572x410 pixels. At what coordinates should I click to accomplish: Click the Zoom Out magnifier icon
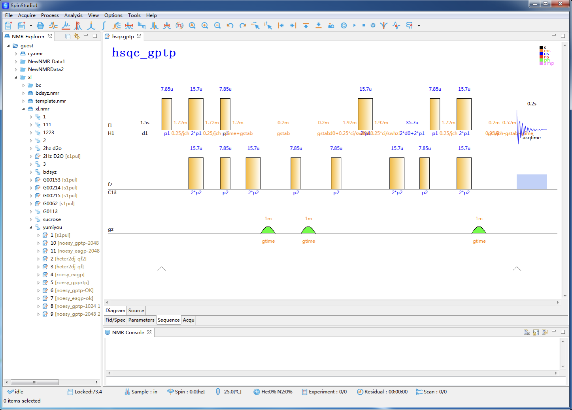(217, 26)
